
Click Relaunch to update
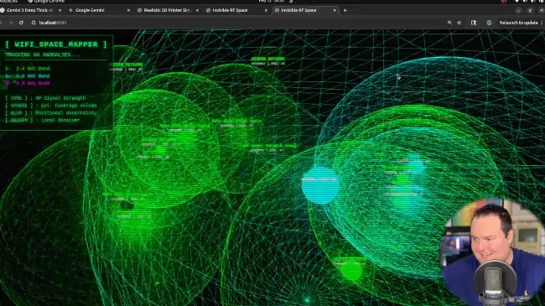pos(518,23)
